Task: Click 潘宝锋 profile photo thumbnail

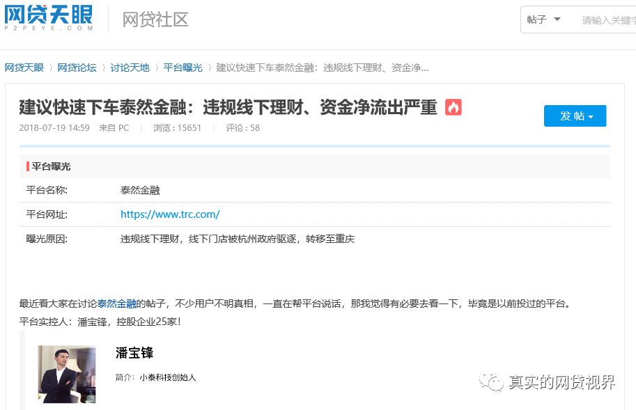Action: click(67, 374)
